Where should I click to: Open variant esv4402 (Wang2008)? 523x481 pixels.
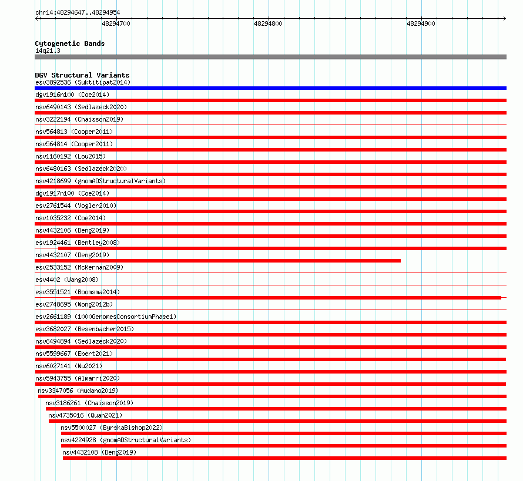67,280
